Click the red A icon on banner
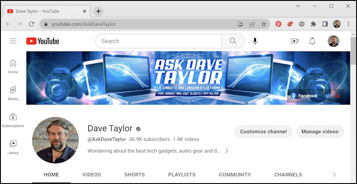 (x=338, y=96)
